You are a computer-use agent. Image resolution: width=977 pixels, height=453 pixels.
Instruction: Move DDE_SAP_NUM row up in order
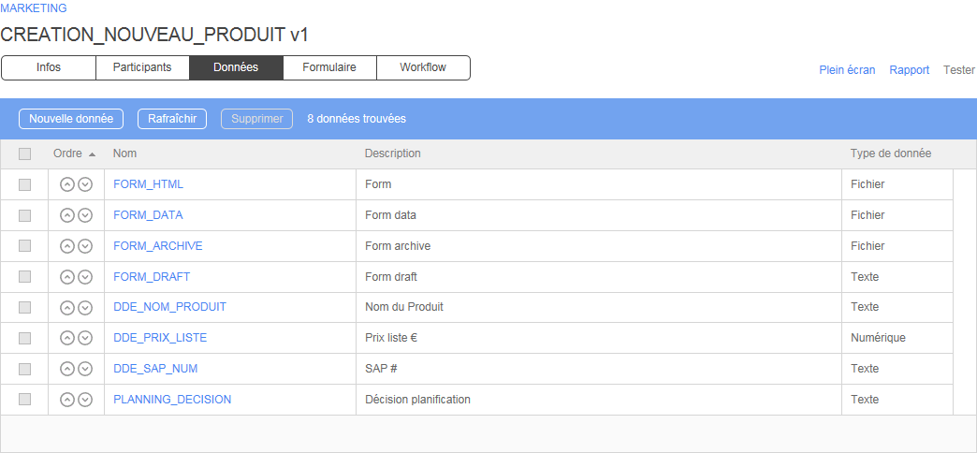pyautogui.click(x=66, y=369)
